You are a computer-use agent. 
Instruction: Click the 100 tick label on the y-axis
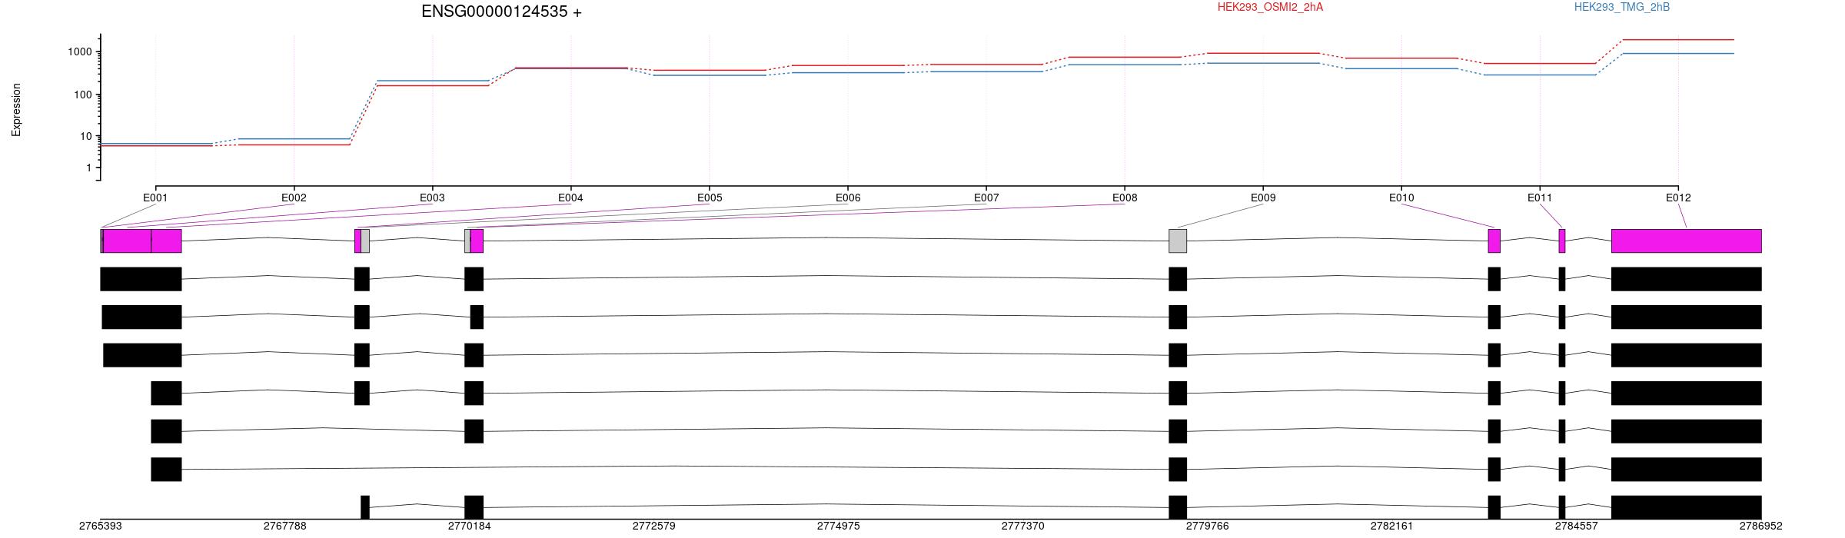point(82,95)
